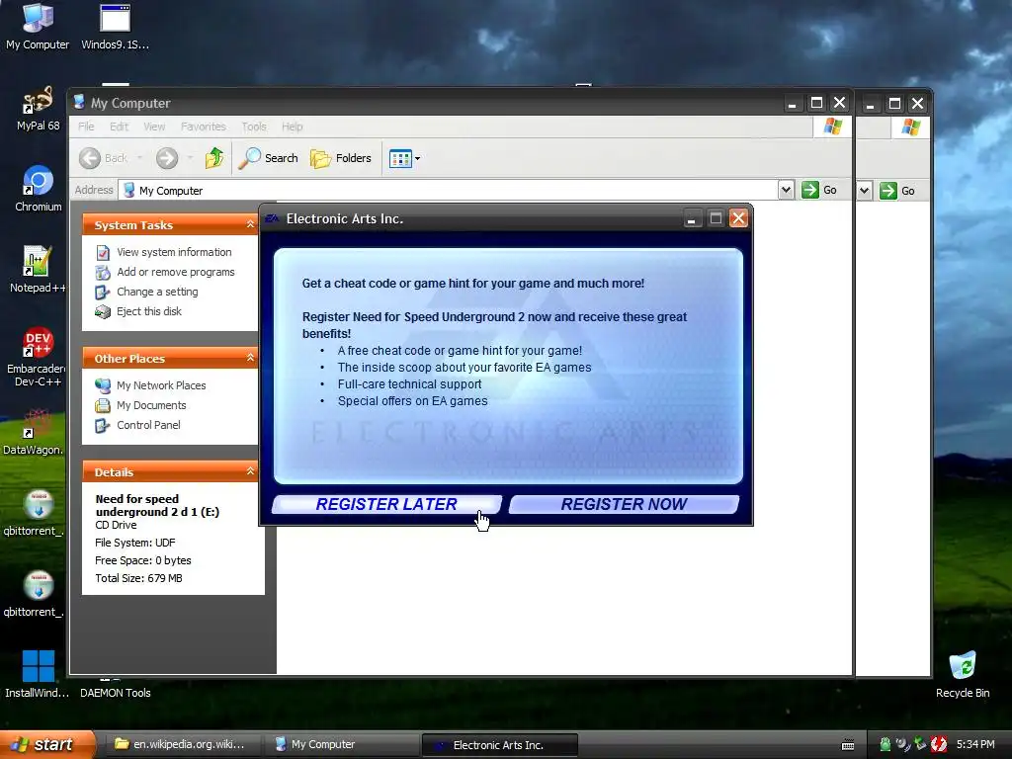Open the Back button history dropdown arrow
This screenshot has height=759, width=1012.
tap(139, 158)
